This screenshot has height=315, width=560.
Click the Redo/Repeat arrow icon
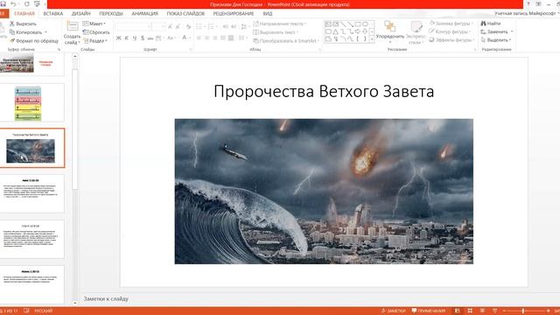[27, 3]
